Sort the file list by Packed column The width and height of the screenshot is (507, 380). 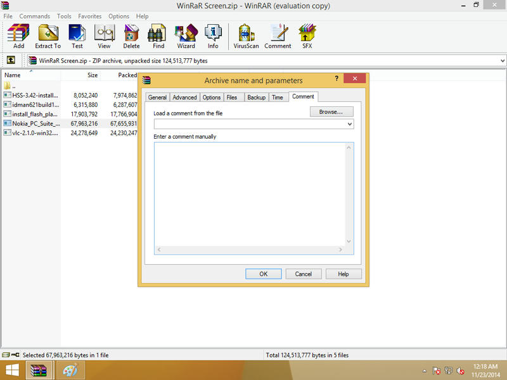pos(119,75)
